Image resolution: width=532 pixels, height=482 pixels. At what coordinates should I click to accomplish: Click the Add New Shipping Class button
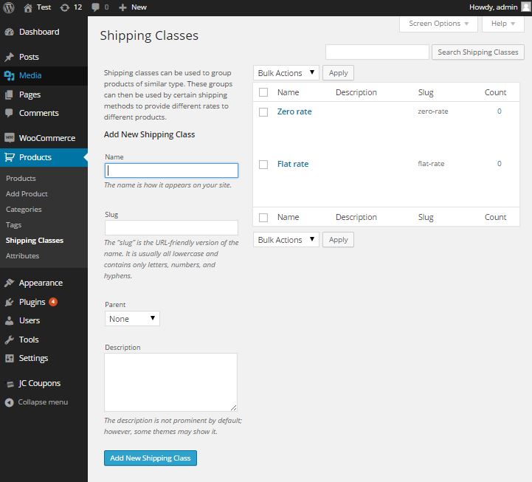coord(151,458)
